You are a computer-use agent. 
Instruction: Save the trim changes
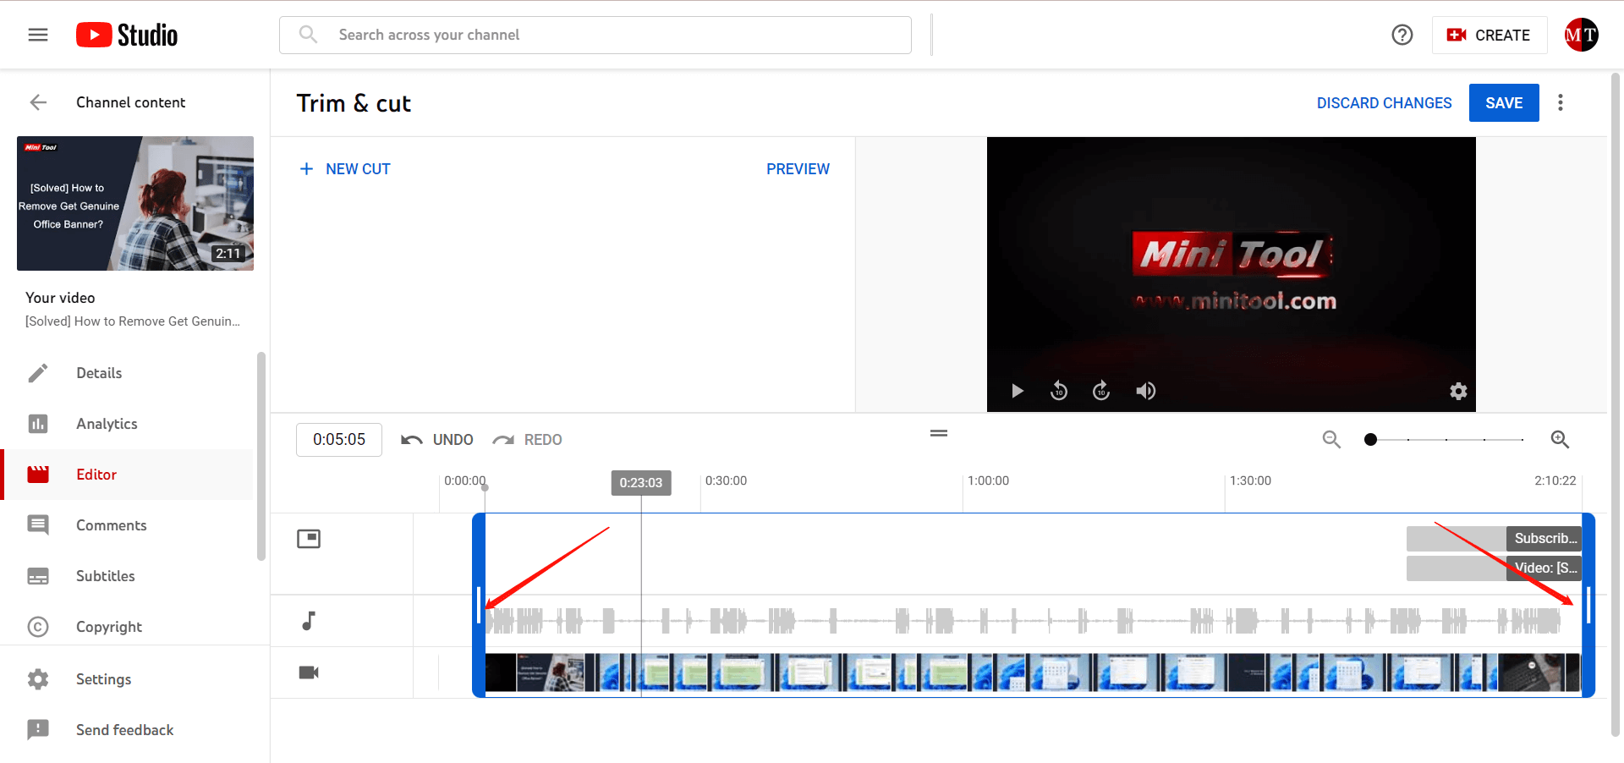pos(1504,103)
